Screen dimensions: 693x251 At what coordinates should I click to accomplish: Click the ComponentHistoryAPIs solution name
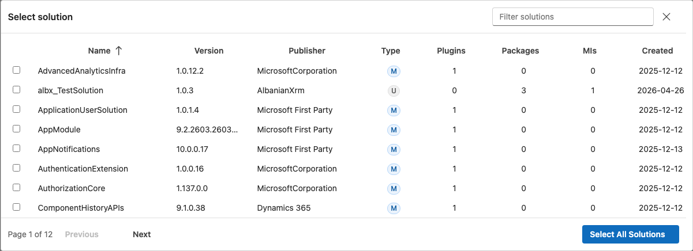click(81, 208)
